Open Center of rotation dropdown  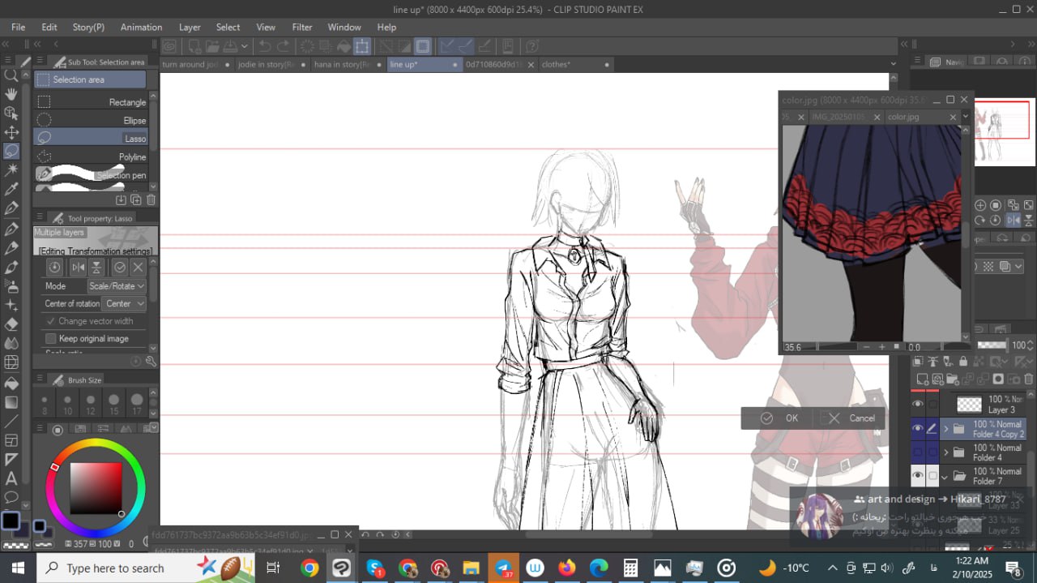124,303
